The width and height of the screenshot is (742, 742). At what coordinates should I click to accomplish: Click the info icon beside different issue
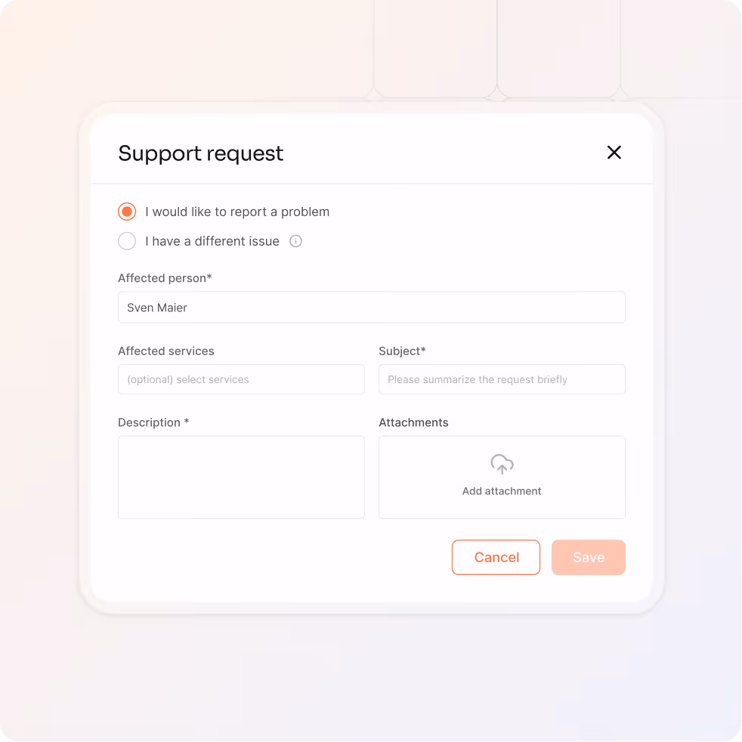[x=295, y=241]
